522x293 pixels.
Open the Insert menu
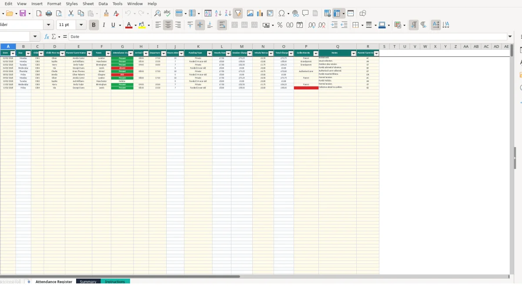coord(37,3)
